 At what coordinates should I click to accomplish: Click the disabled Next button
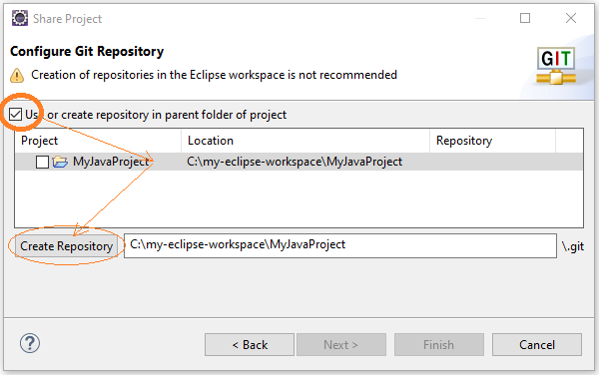341,345
